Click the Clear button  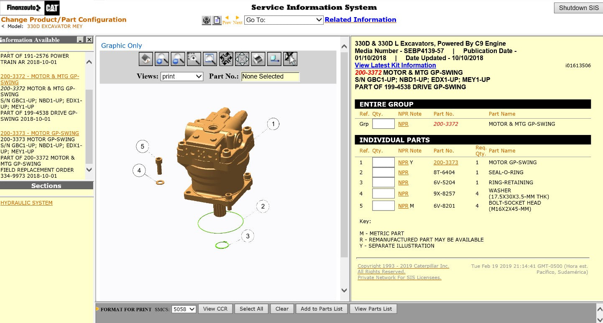click(282, 309)
